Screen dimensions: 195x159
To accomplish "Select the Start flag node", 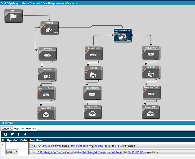I will (x=13, y=16).
